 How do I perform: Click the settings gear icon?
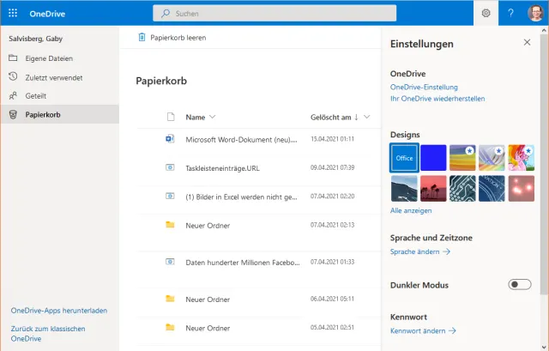click(486, 13)
